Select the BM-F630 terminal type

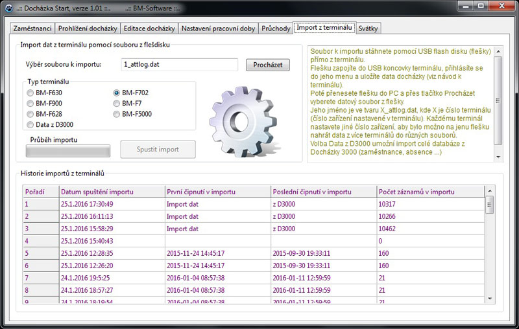[30, 93]
